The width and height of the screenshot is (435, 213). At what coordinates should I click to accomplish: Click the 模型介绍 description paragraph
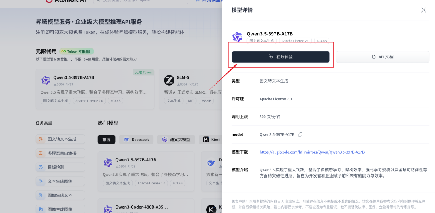tap(343, 173)
